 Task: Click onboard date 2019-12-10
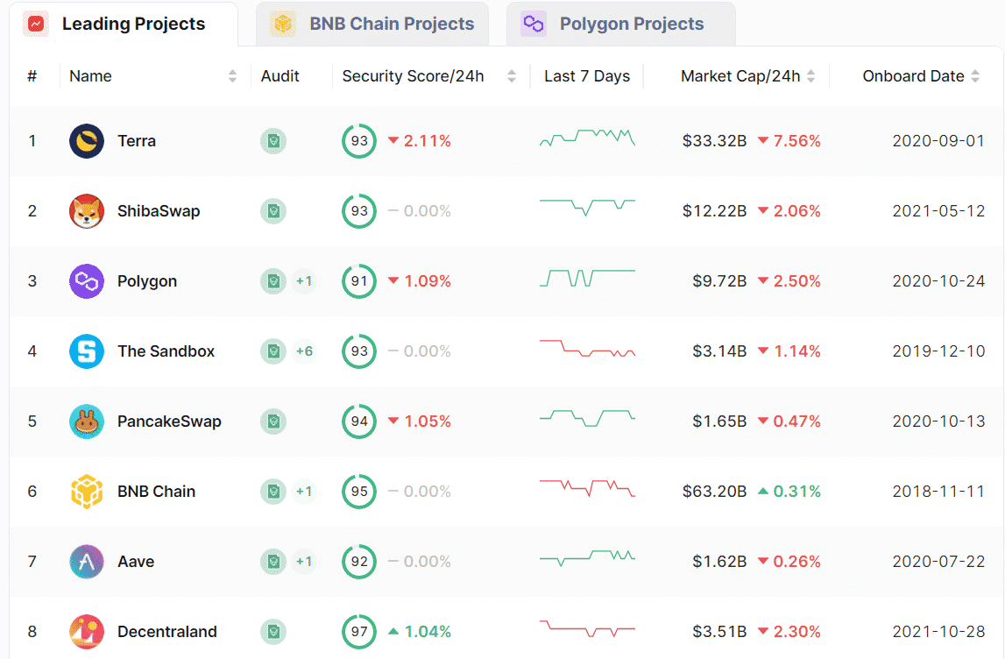click(938, 351)
